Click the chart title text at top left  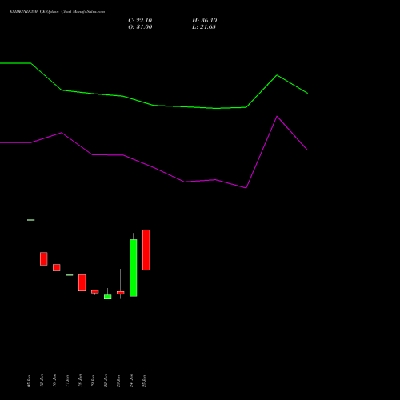[57, 11]
